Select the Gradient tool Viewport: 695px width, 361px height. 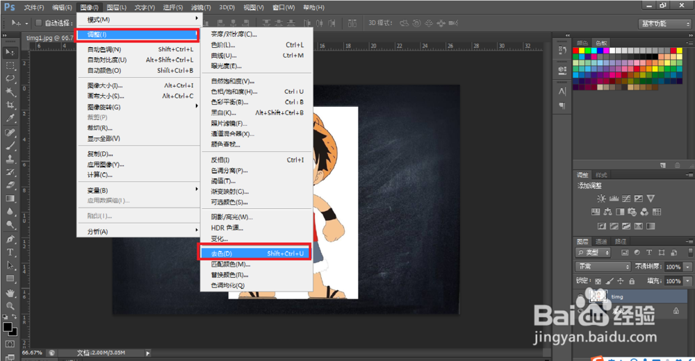[9, 199]
